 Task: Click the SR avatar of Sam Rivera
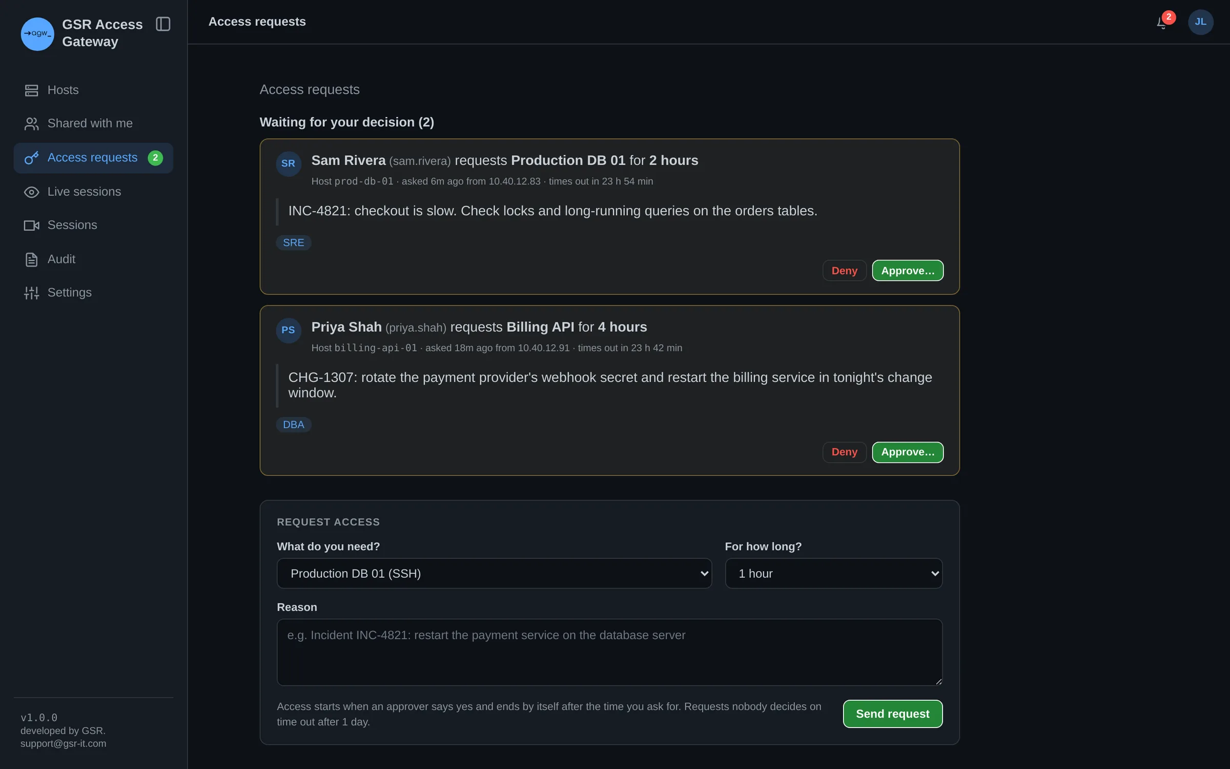(288, 164)
